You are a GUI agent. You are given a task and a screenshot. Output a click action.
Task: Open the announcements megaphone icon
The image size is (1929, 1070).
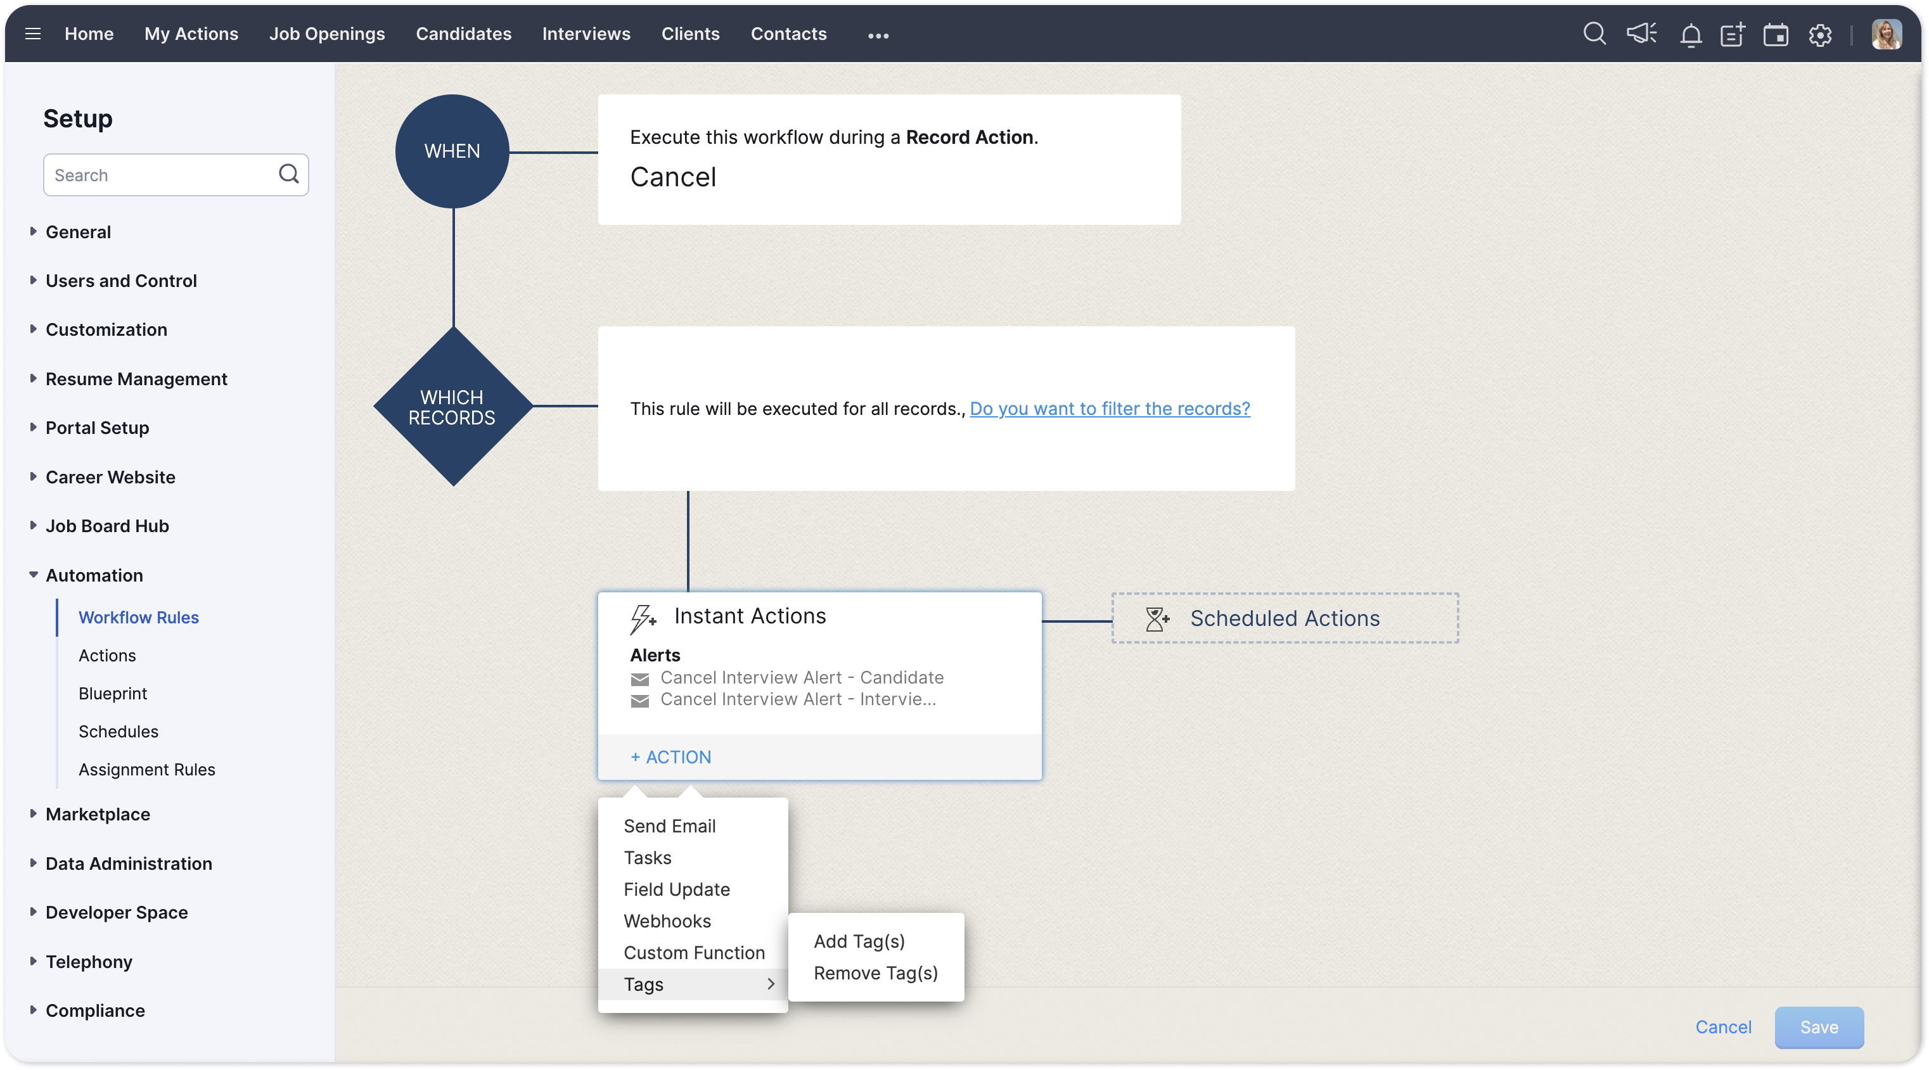[1641, 34]
